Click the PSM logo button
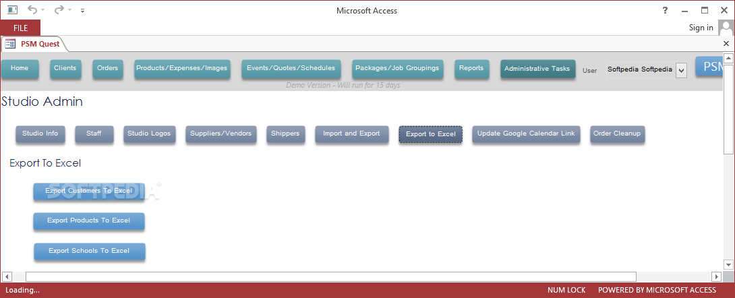The height and width of the screenshot is (298, 735). point(708,67)
